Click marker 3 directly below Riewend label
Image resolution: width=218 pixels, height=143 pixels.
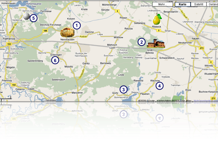point(124,89)
